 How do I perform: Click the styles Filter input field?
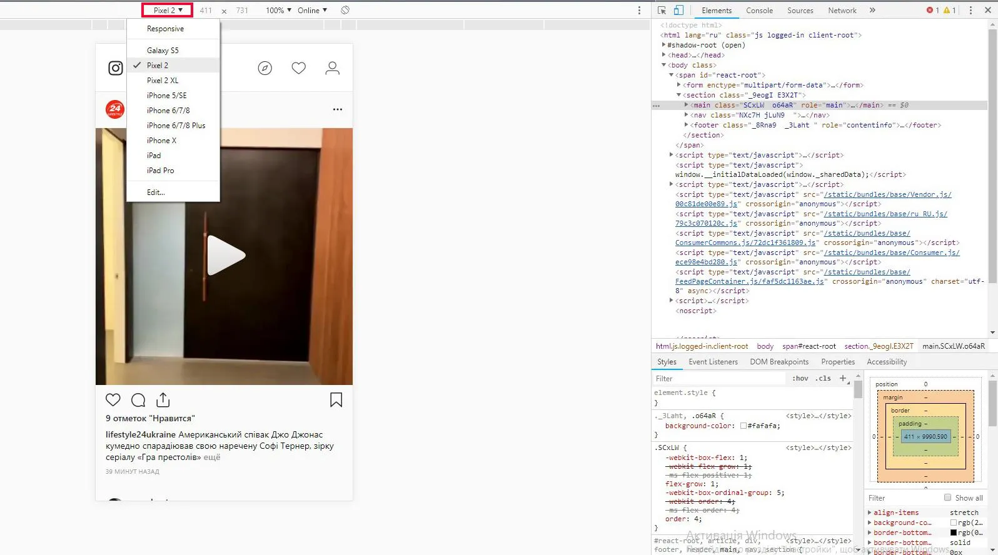coord(719,379)
